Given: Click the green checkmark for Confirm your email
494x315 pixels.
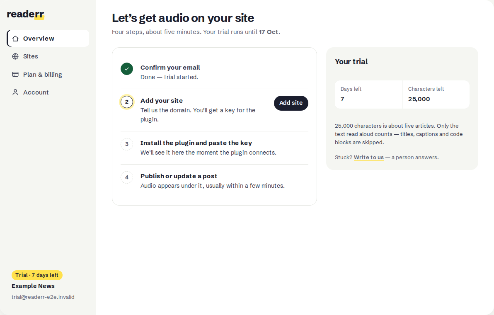Looking at the screenshot, I should tap(127, 69).
